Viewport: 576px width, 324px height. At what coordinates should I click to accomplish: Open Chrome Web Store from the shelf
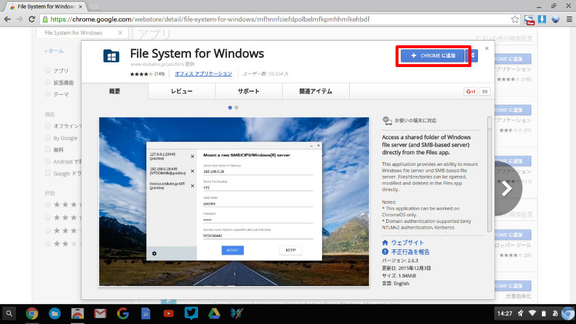click(78, 313)
